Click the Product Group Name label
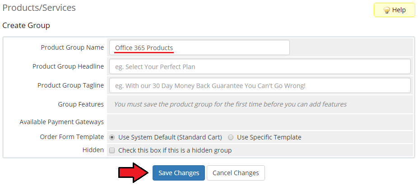 pyautogui.click(x=72, y=47)
